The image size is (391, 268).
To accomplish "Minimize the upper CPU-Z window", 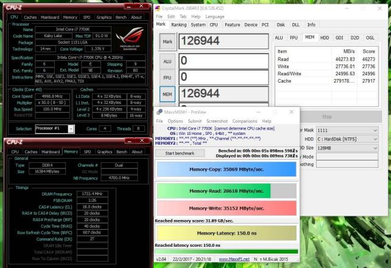I will pyautogui.click(x=129, y=7).
